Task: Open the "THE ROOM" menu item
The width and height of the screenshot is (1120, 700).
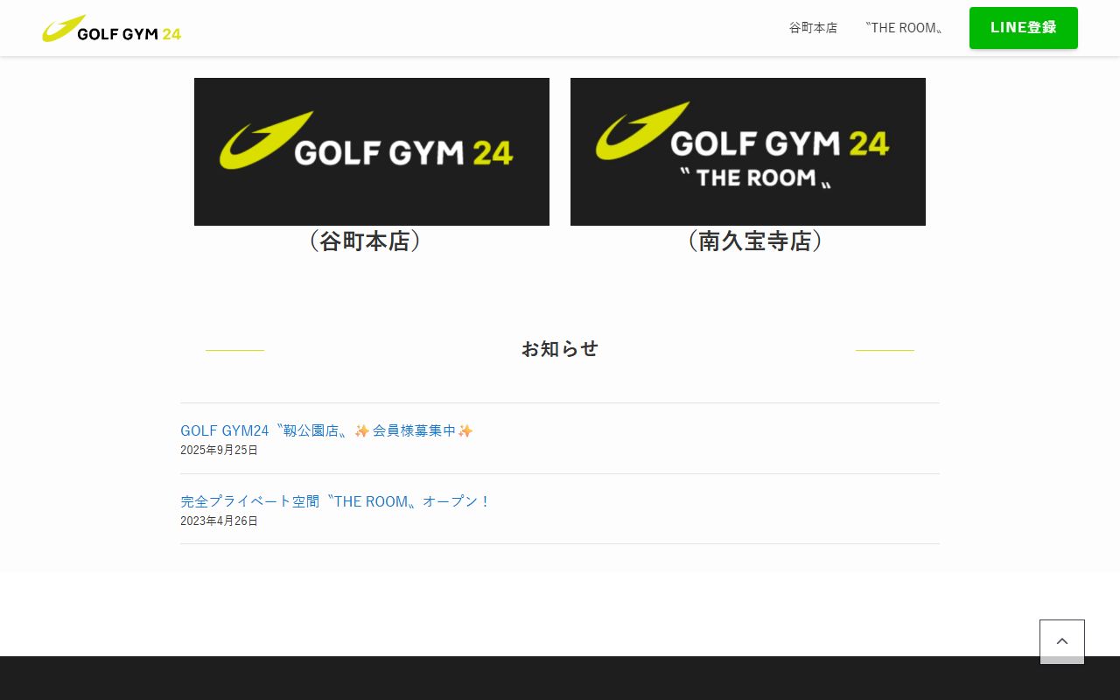Action: [904, 28]
